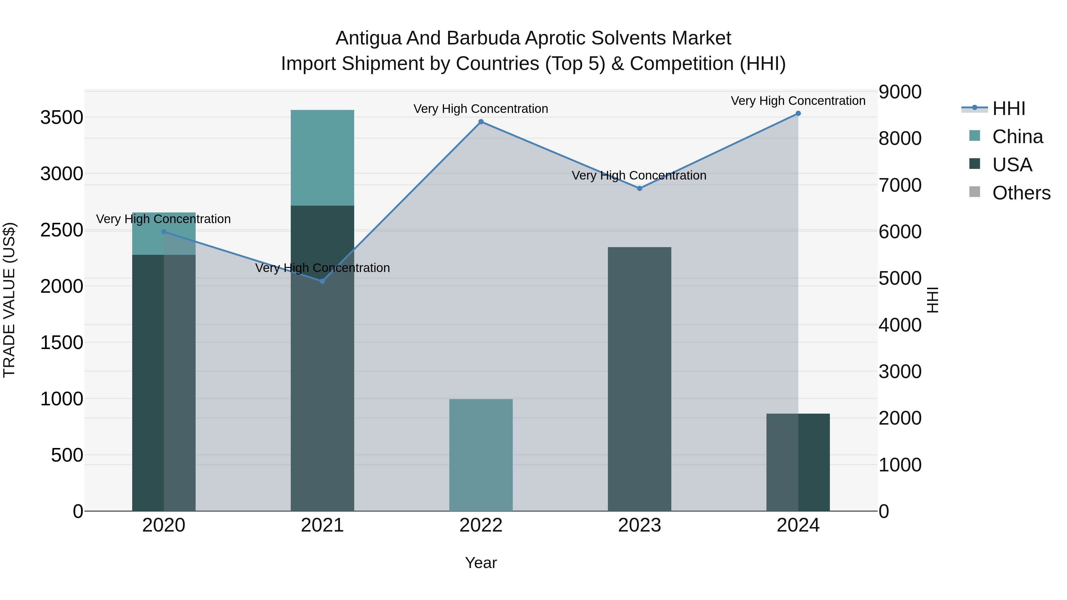The height and width of the screenshot is (600, 1067).
Task: Click the 6000 right axis tick
Action: pos(900,231)
